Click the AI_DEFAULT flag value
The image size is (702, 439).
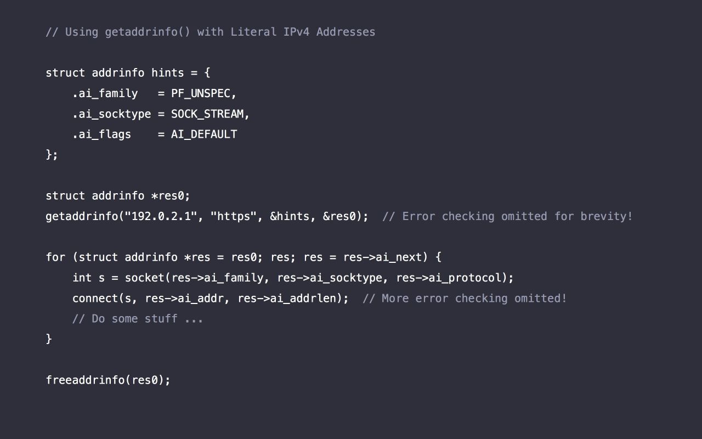point(204,134)
